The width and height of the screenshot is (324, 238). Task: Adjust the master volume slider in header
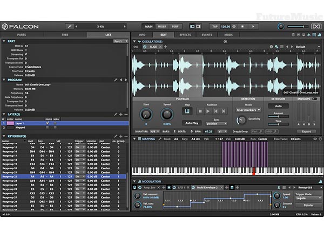click(298, 27)
